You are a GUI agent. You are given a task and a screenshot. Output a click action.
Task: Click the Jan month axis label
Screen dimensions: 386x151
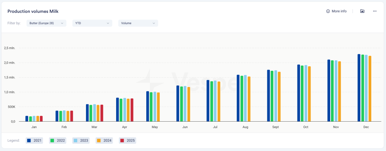coord(34,127)
